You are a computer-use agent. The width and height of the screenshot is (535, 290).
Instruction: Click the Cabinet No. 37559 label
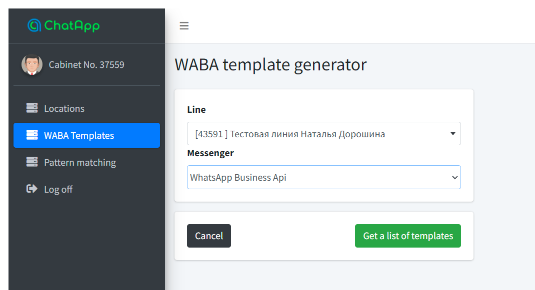click(x=86, y=64)
